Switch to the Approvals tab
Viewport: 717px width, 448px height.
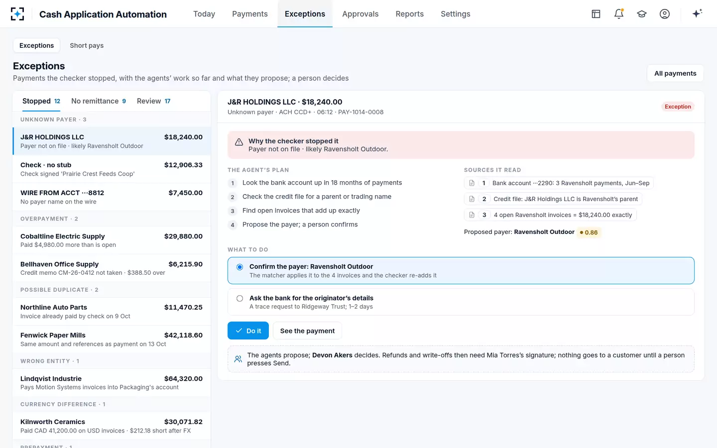360,14
